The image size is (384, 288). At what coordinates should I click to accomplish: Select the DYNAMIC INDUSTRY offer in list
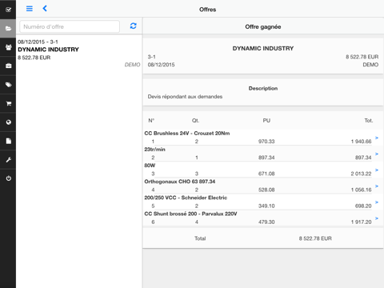coord(79,53)
